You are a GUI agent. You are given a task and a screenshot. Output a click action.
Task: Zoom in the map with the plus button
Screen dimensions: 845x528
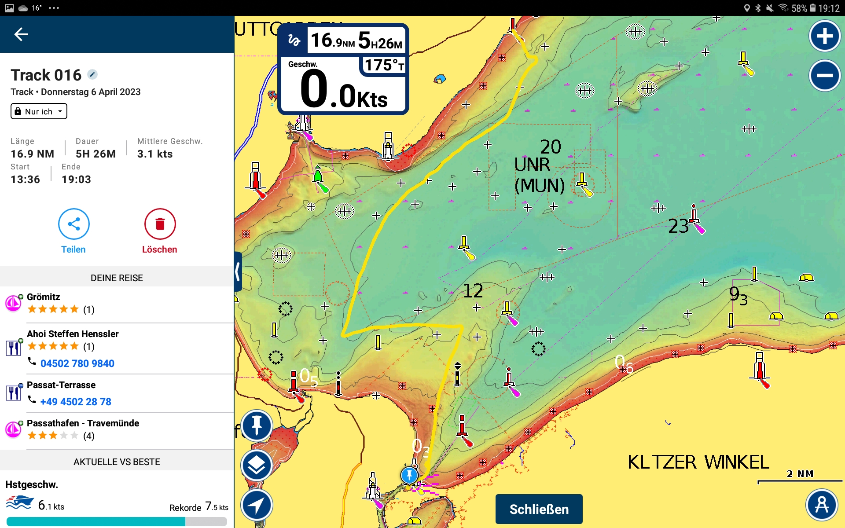pyautogui.click(x=824, y=36)
